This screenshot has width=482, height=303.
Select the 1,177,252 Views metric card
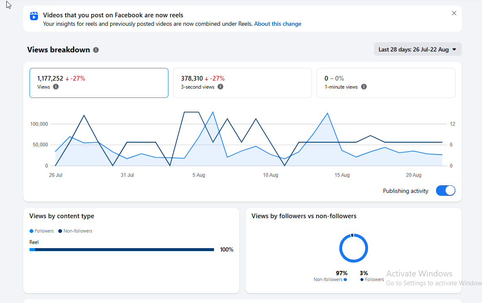point(99,83)
